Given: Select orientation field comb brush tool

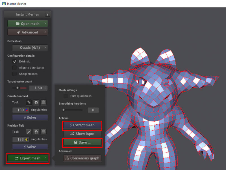Looking at the screenshot, I should (x=29, y=103).
